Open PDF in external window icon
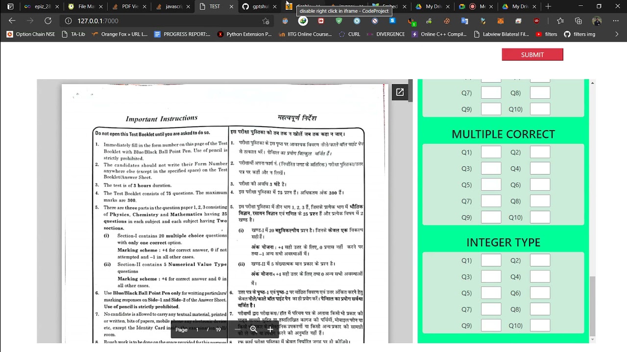Viewport: 627px width, 352px height. tap(400, 92)
